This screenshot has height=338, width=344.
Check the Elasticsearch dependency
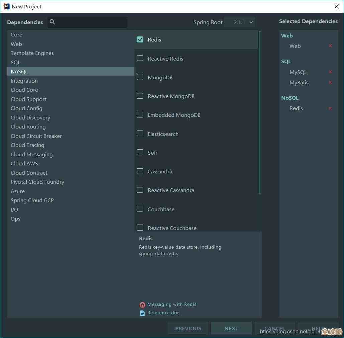coord(140,134)
